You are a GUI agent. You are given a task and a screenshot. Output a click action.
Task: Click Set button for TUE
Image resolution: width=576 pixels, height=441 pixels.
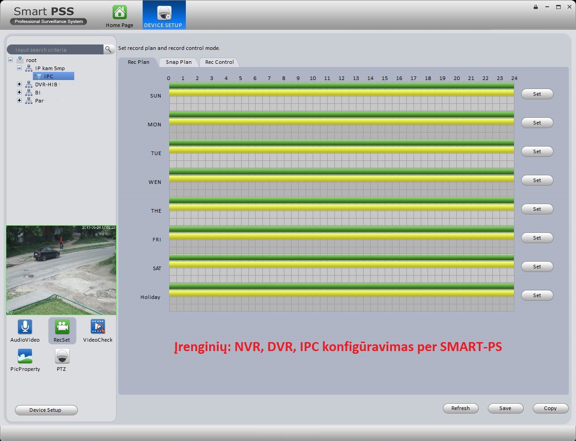537,151
